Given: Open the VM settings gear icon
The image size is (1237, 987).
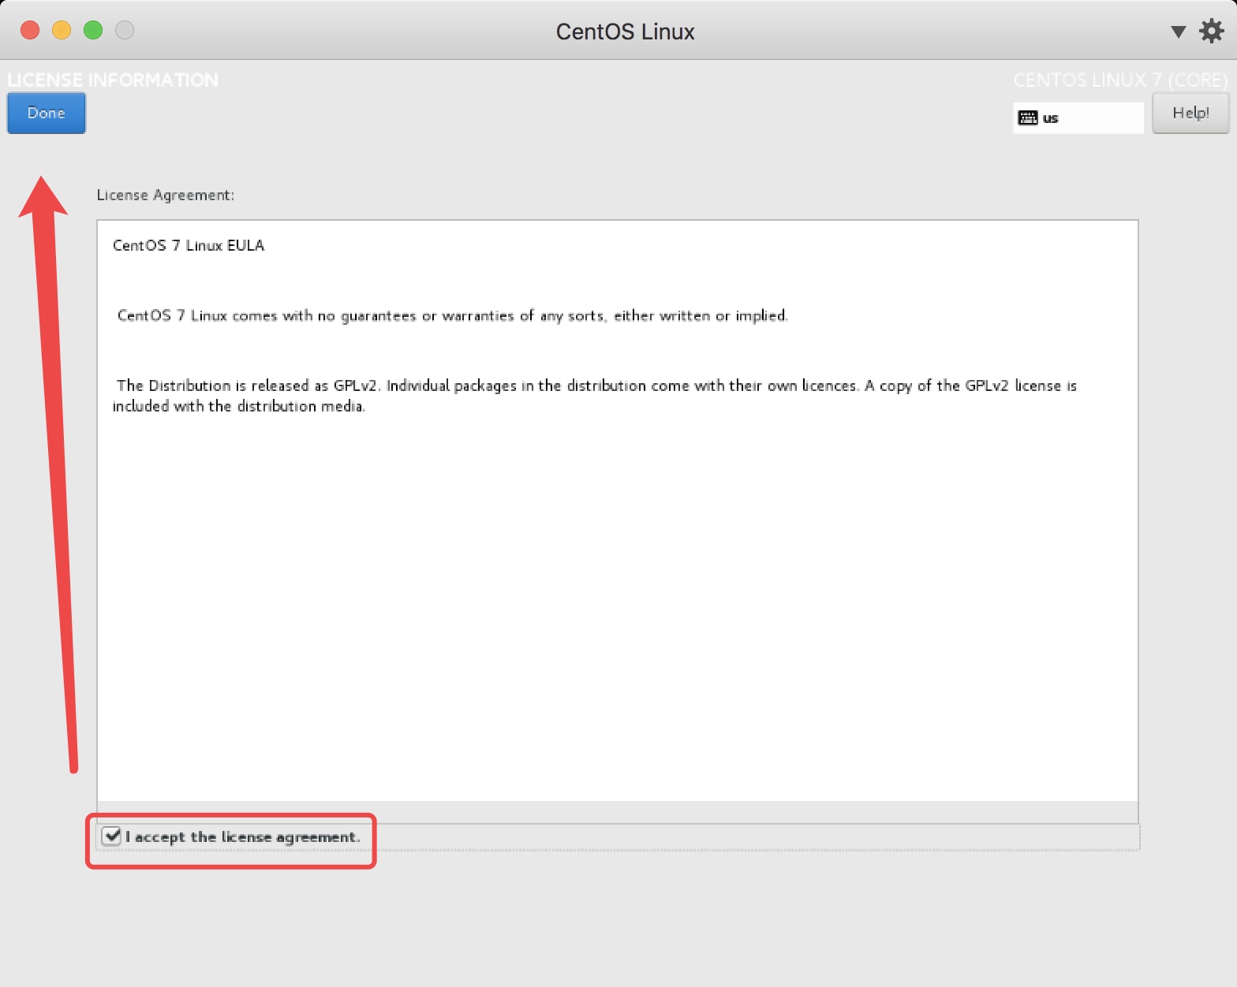Looking at the screenshot, I should pyautogui.click(x=1212, y=31).
